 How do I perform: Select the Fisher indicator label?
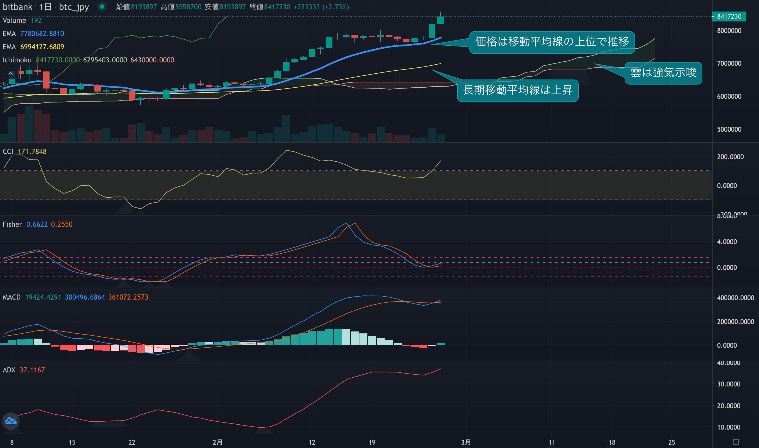tap(12, 224)
